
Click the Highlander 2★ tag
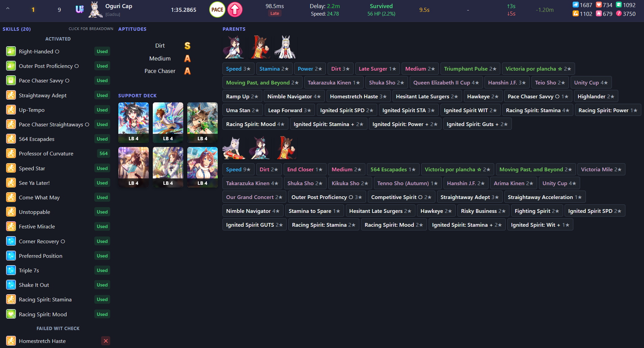coord(596,96)
